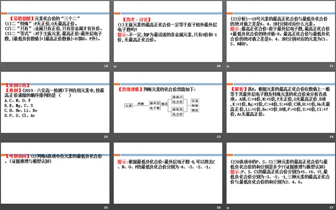Click slide number 25 label
The height and width of the screenshot is (210, 336).
pos(106,208)
